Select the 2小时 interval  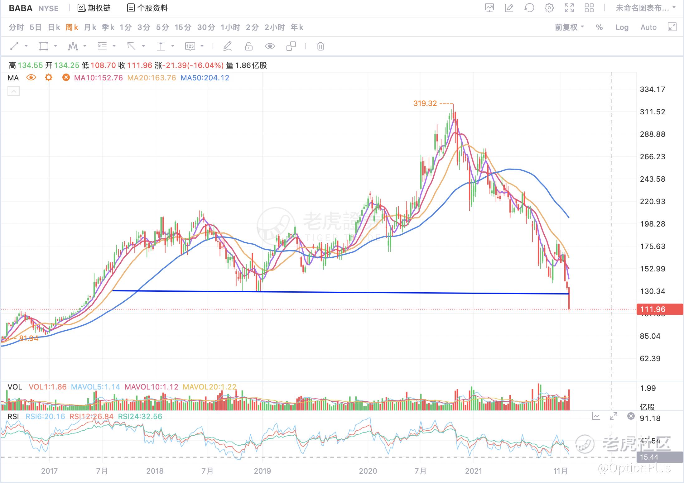tap(275, 27)
